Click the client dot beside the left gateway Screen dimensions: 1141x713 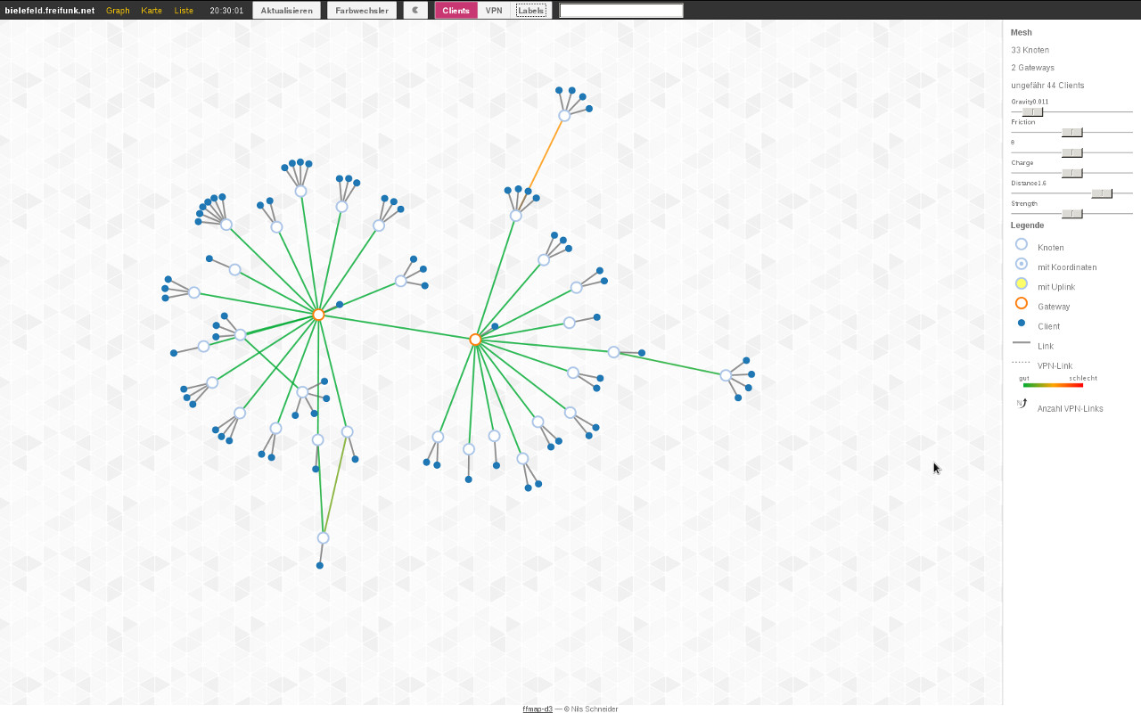click(340, 305)
